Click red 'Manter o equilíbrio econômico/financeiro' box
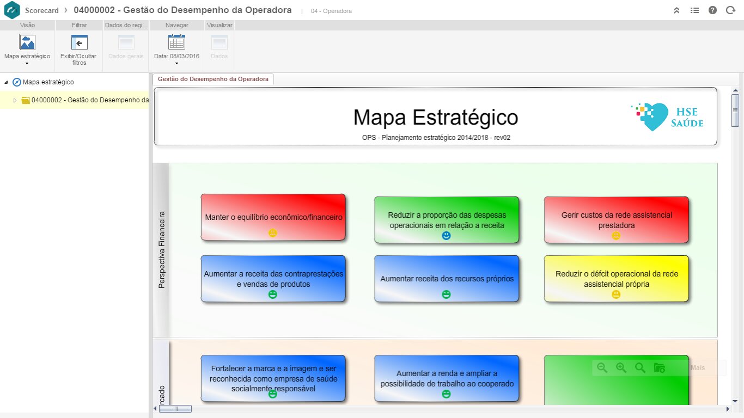Viewport: 744px width, 418px height. click(273, 217)
